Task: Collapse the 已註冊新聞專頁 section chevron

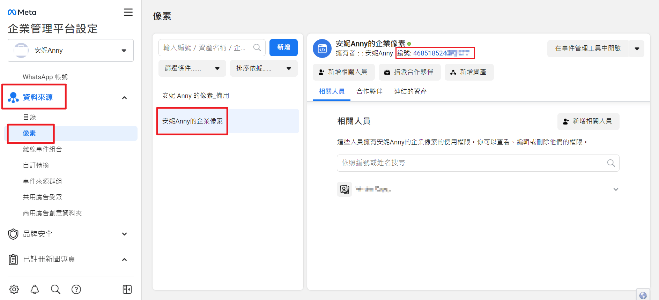Action: point(124,260)
